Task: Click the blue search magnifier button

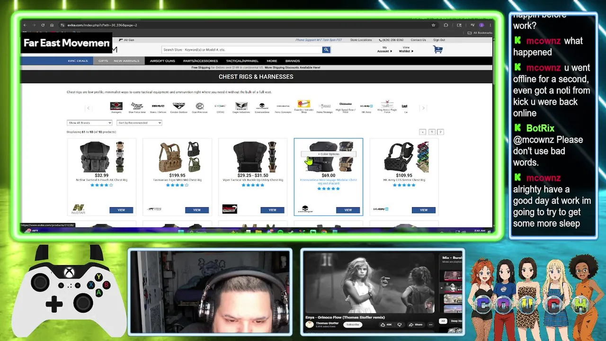Action: coord(326,50)
